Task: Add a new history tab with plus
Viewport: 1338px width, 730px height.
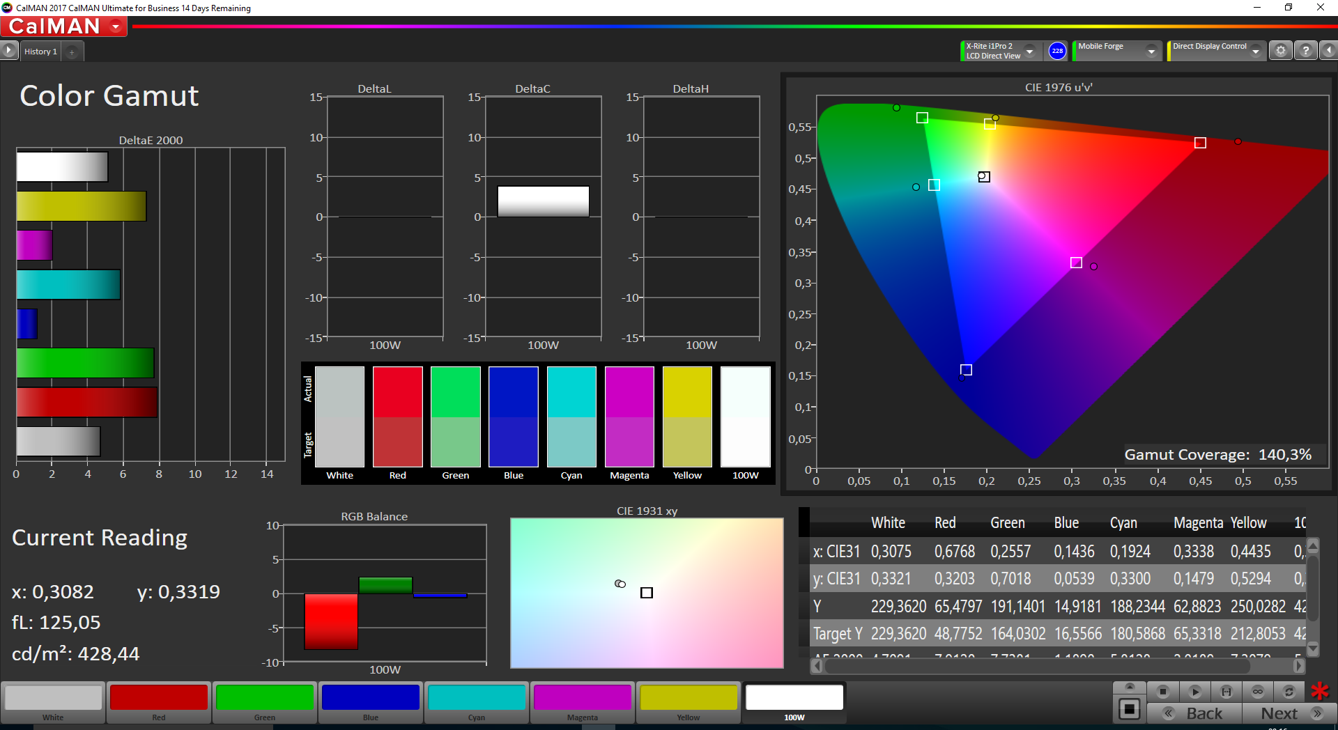Action: (x=72, y=52)
